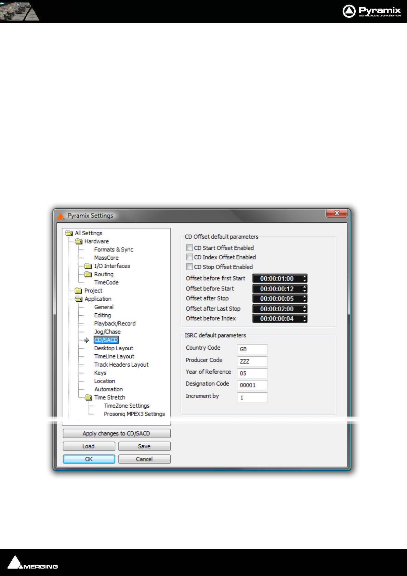Select the highlighted CD/SACD item
Screen dimensions: 407x576
(x=106, y=340)
